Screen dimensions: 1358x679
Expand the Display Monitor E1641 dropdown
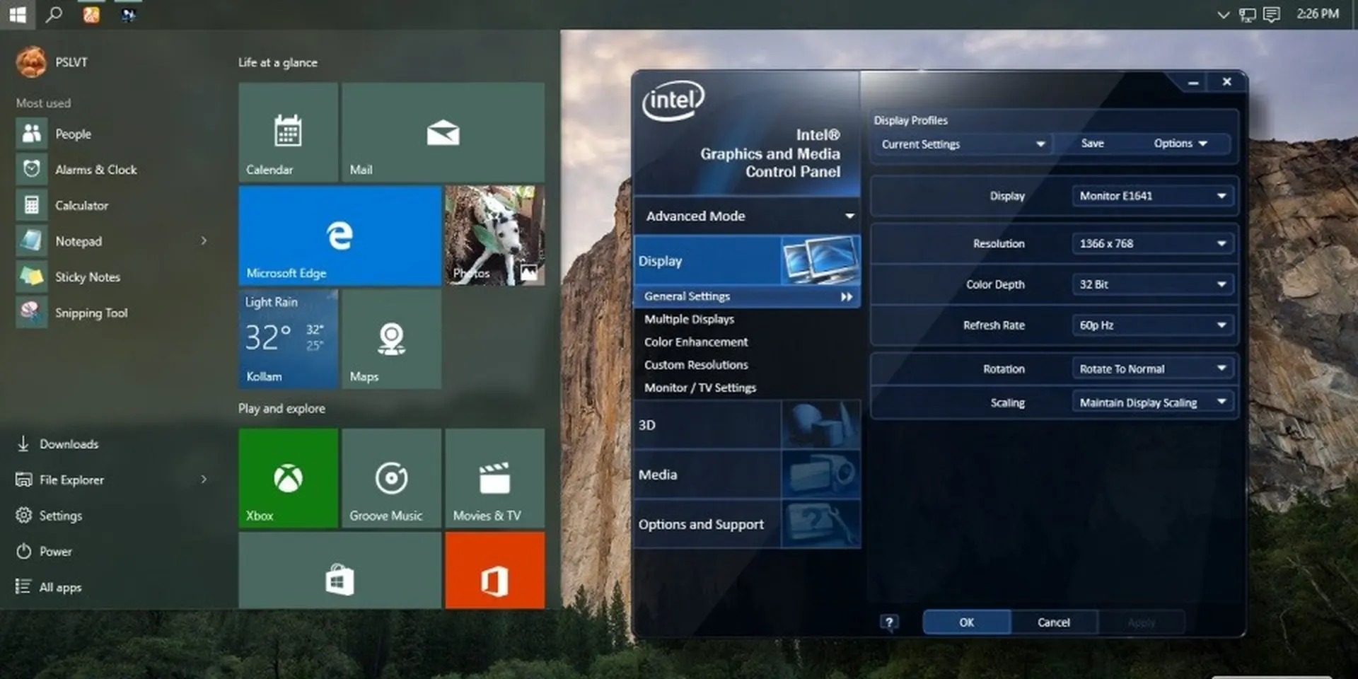click(x=1153, y=196)
